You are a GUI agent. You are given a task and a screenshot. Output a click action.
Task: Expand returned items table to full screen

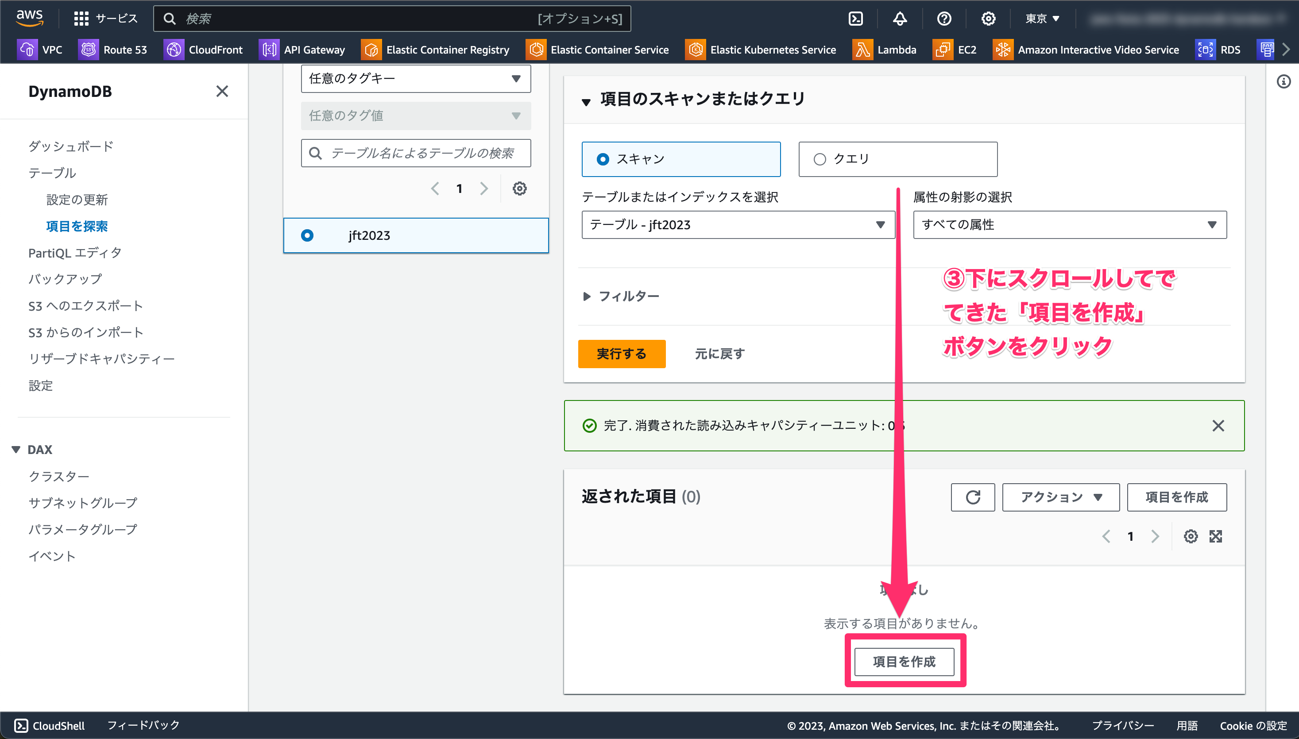(1215, 536)
